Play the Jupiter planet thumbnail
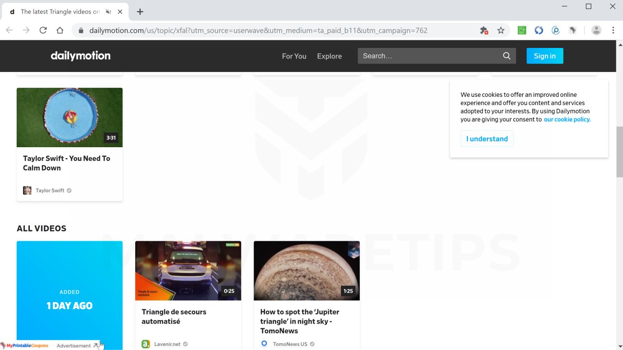The width and height of the screenshot is (623, 350). [306, 271]
